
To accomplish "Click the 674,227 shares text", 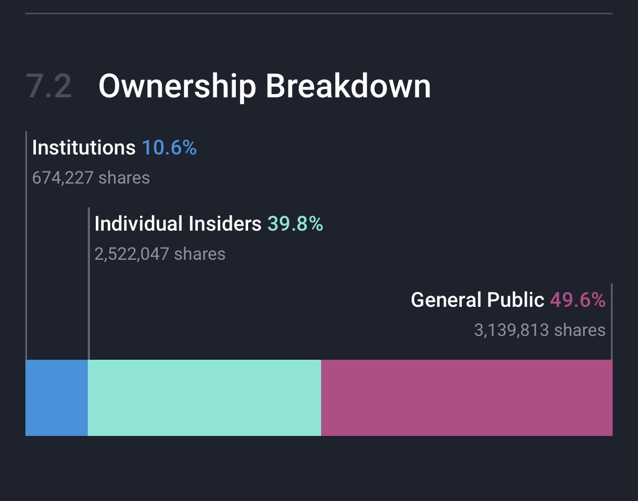I will 91,178.
